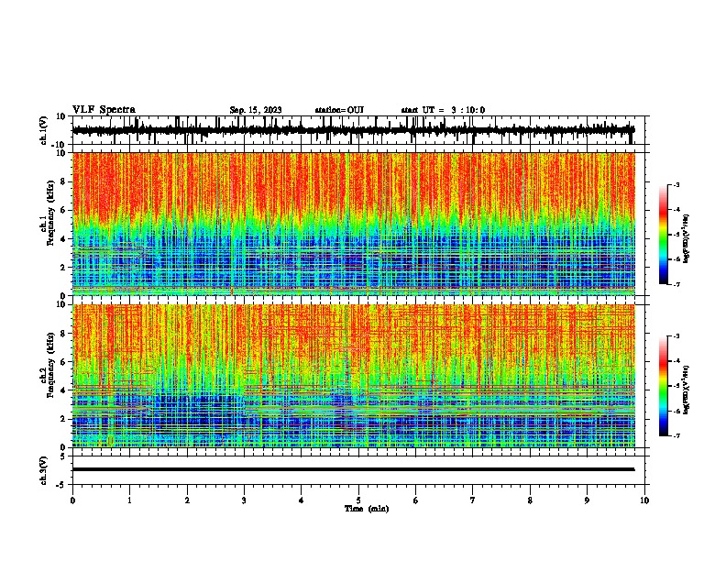
Task: Click the log(PSD) label beside the ch.1 colorbar
Action: (686, 239)
